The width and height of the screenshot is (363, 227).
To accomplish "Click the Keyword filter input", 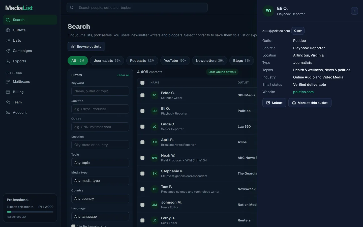I will pos(100,91).
